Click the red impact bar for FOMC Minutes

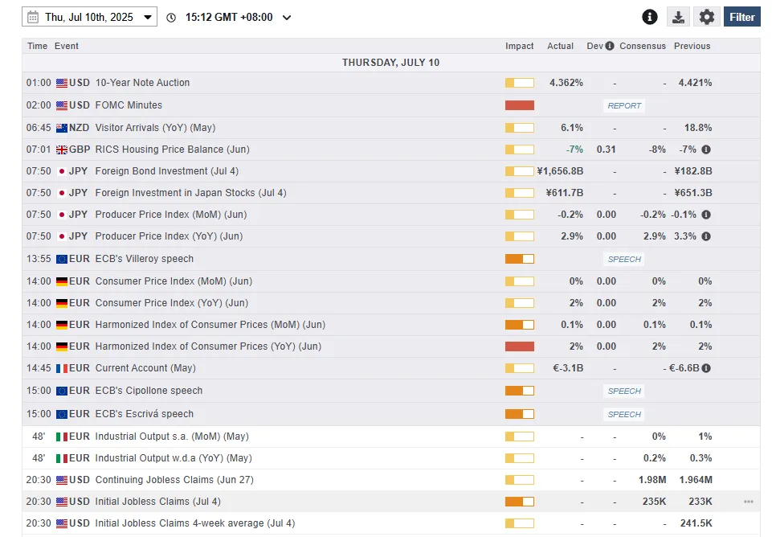520,105
